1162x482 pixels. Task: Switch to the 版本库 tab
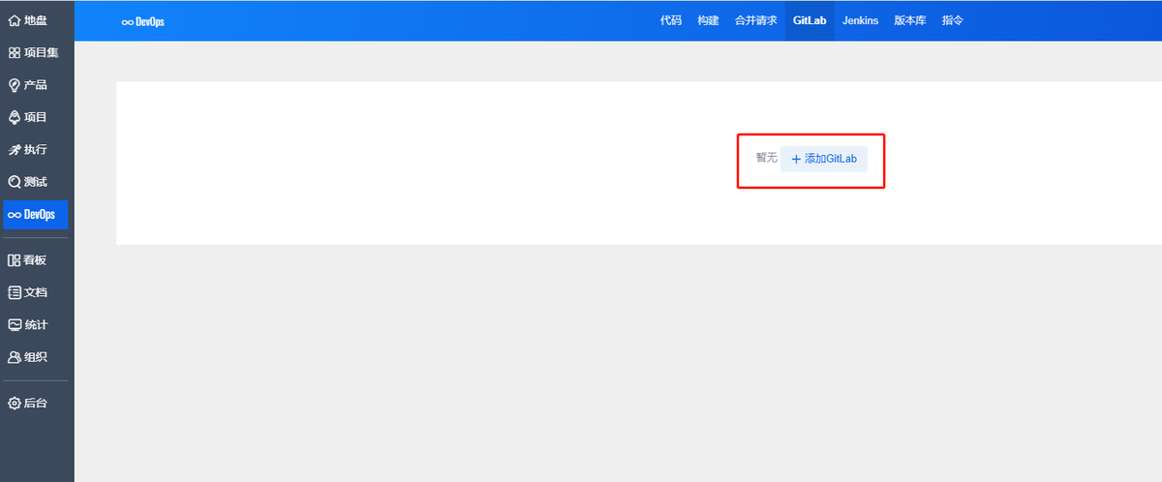click(910, 20)
